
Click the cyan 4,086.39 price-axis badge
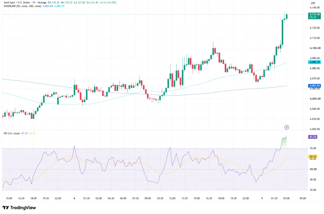[x=314, y=62]
